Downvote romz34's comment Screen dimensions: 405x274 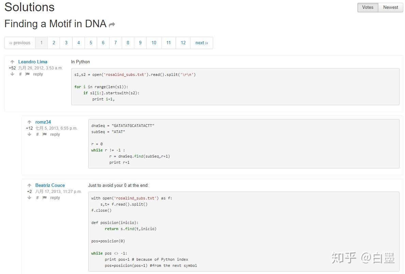(x=29, y=134)
